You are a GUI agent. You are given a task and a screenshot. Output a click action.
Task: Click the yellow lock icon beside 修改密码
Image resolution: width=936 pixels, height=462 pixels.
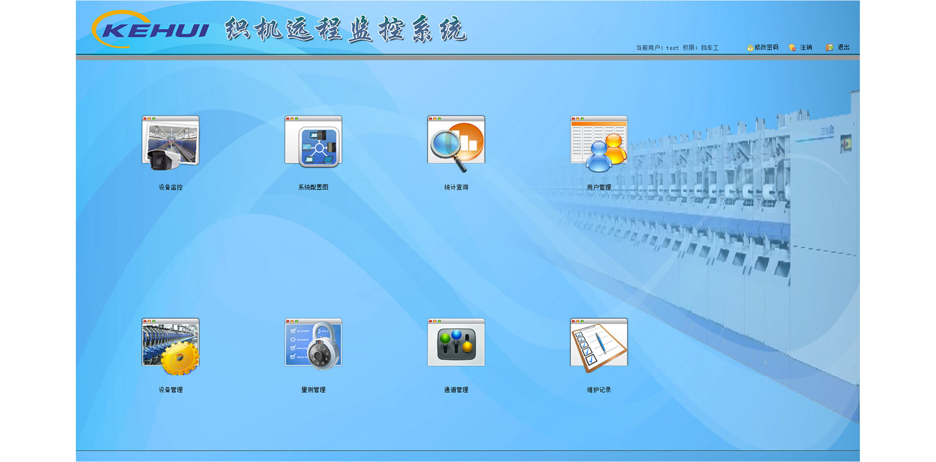750,48
